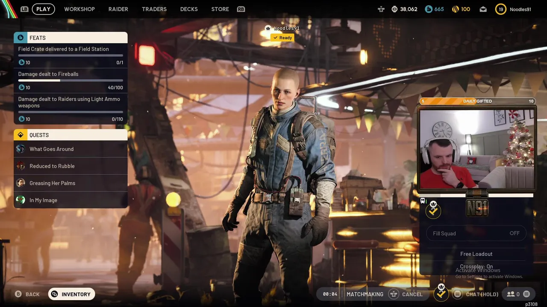Viewport: 547px width, 307px height.
Task: Click the yellow striped token icon beside 100
Action: 456,9
